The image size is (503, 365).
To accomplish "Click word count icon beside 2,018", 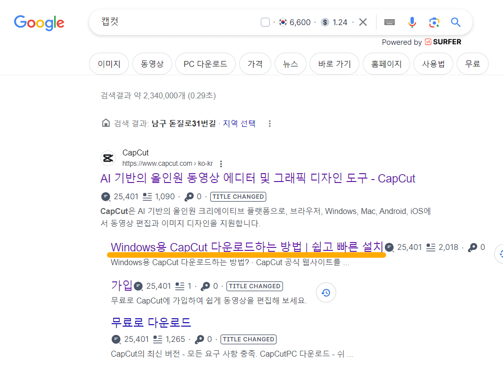I will pyautogui.click(x=431, y=247).
